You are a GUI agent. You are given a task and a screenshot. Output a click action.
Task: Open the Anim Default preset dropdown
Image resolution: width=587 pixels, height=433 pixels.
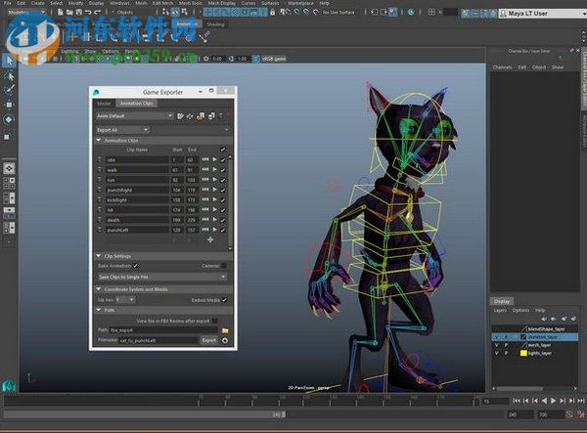[135, 116]
